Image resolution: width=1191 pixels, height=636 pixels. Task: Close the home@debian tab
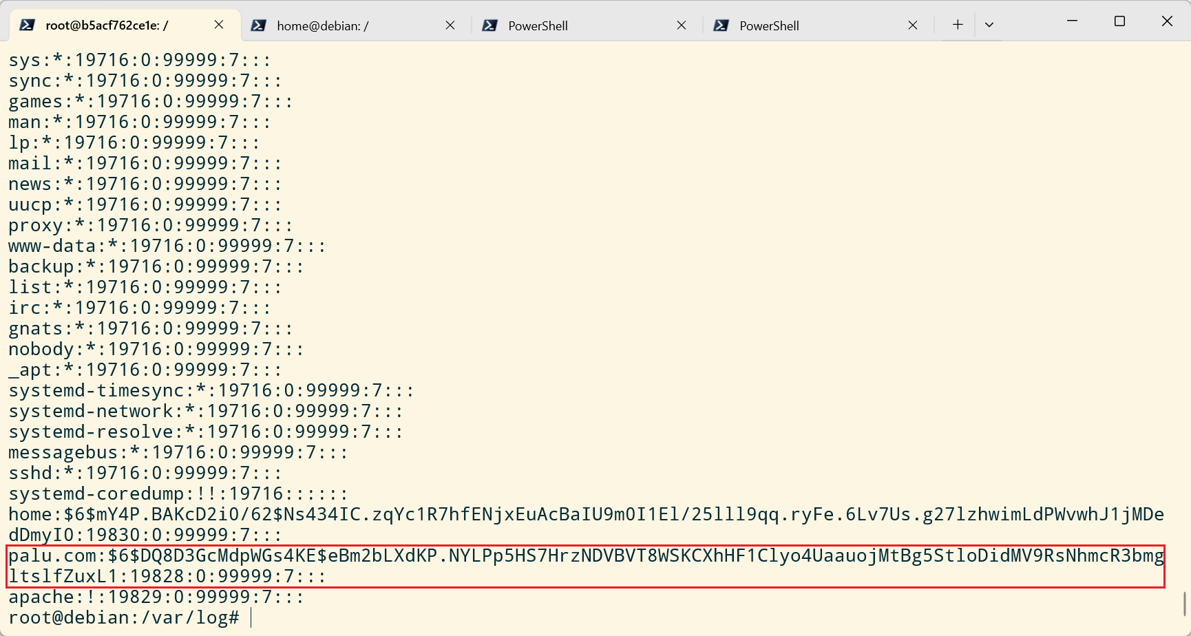450,25
